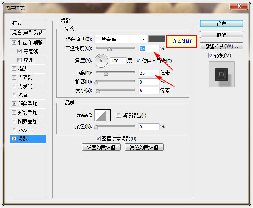Open the 描边 settings entry
This screenshot has height=208, width=253.
(23, 69)
